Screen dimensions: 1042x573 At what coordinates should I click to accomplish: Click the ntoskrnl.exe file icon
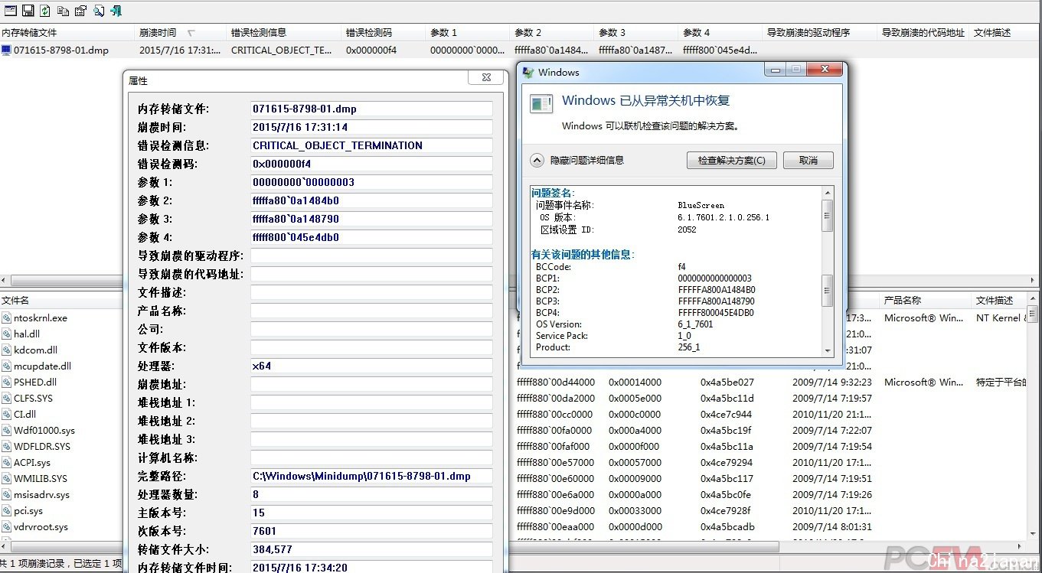[x=6, y=318]
